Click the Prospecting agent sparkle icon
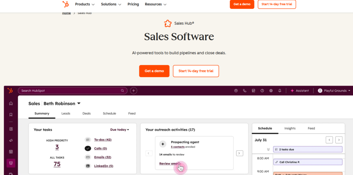353x175 pixels. pos(163,144)
